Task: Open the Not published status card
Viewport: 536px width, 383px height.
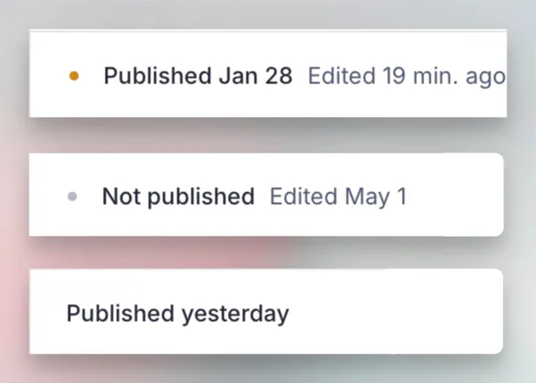Action: click(x=266, y=195)
